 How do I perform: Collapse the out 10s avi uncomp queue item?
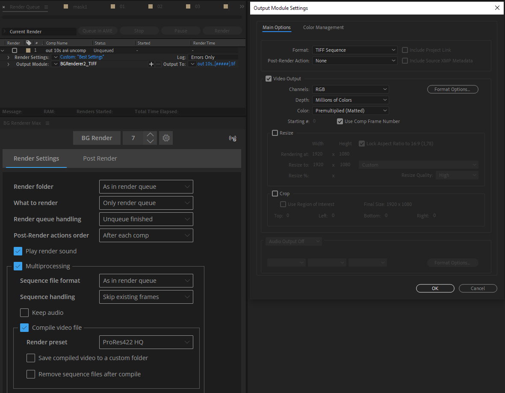[3, 50]
